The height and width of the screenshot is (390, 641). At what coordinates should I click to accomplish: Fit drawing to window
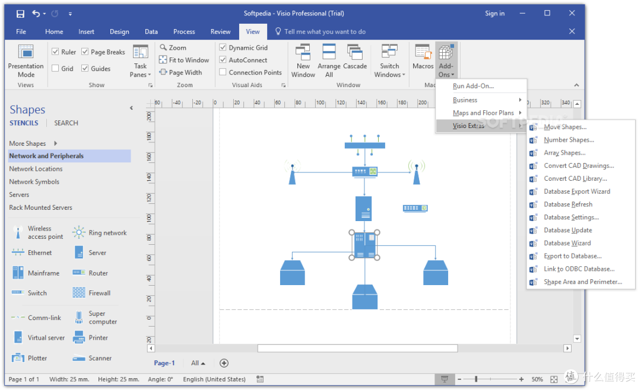pos(184,60)
